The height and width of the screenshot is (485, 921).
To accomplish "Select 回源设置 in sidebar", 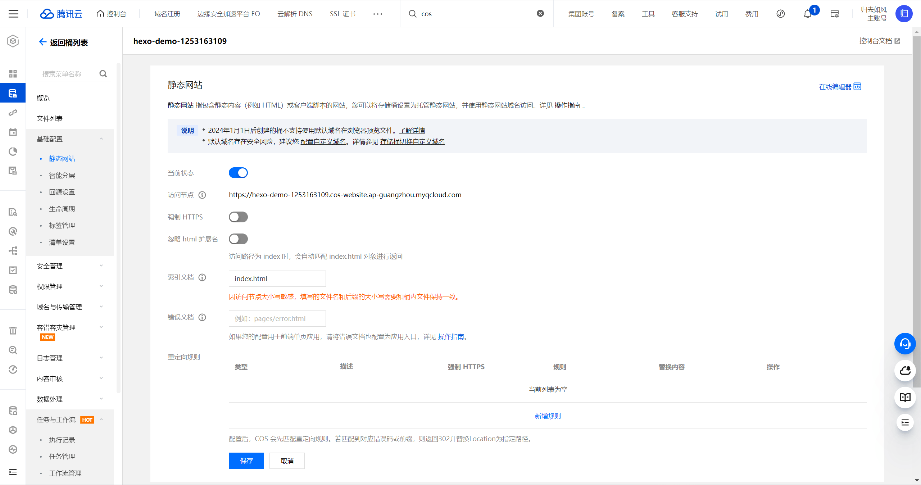I will point(62,192).
